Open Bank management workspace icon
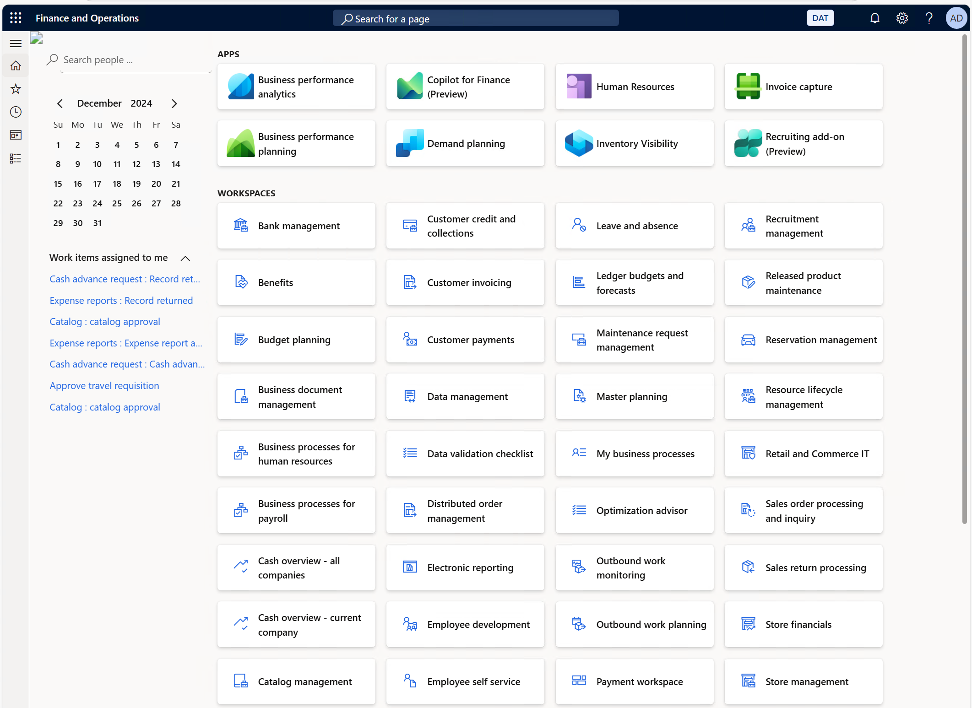The image size is (972, 708). point(241,225)
